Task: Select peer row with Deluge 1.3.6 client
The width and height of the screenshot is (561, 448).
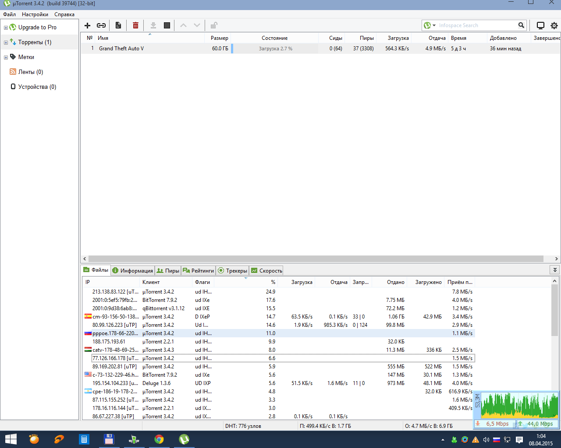Action: coord(278,383)
